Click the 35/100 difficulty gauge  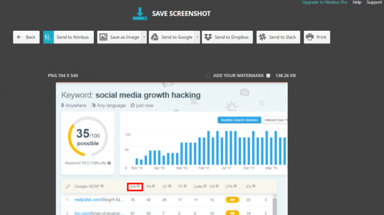click(x=88, y=136)
